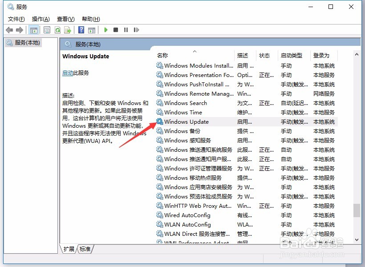Screen dimensions: 365x267
Task: Click the Export list toolbar icon
Action: point(68,30)
